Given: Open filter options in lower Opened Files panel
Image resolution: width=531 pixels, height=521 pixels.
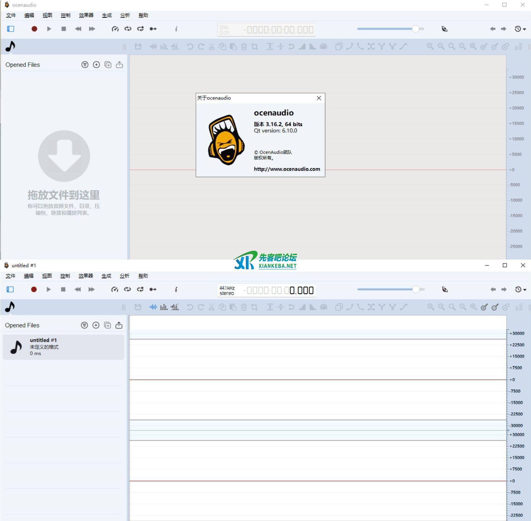Looking at the screenshot, I should (x=84, y=325).
